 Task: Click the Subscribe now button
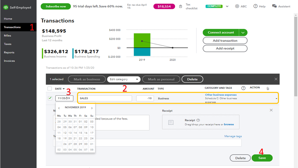click(x=56, y=6)
